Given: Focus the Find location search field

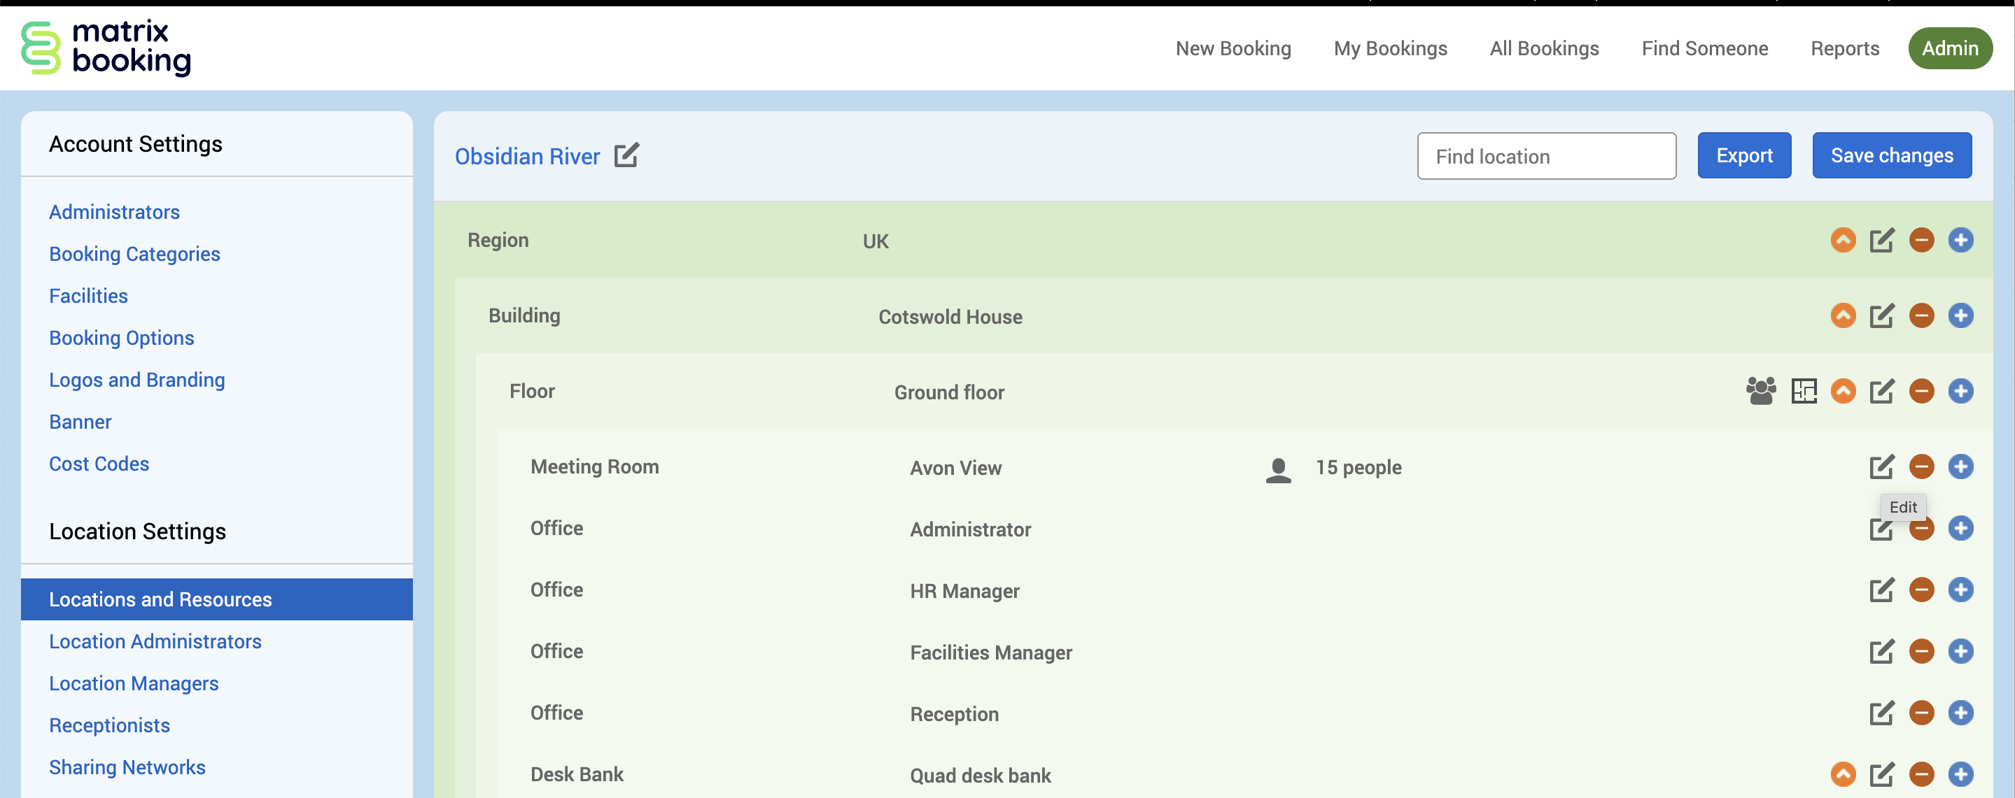Looking at the screenshot, I should point(1545,157).
